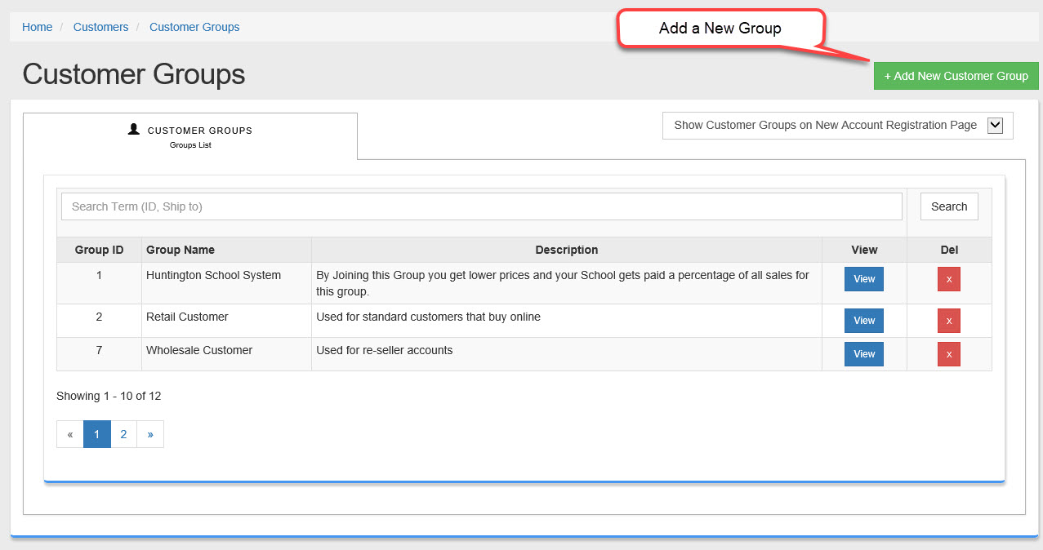Image resolution: width=1043 pixels, height=550 pixels.
Task: Delete the Wholesale Customer group
Action: (x=948, y=354)
